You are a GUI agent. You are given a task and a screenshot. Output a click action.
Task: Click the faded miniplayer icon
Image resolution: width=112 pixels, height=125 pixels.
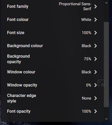tap(101, 83)
